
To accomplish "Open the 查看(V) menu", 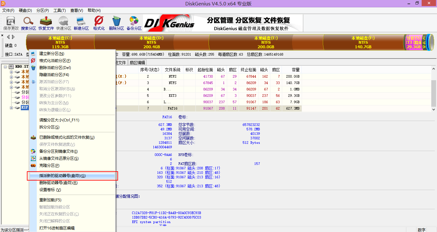I will pyautogui.click(x=76, y=11).
